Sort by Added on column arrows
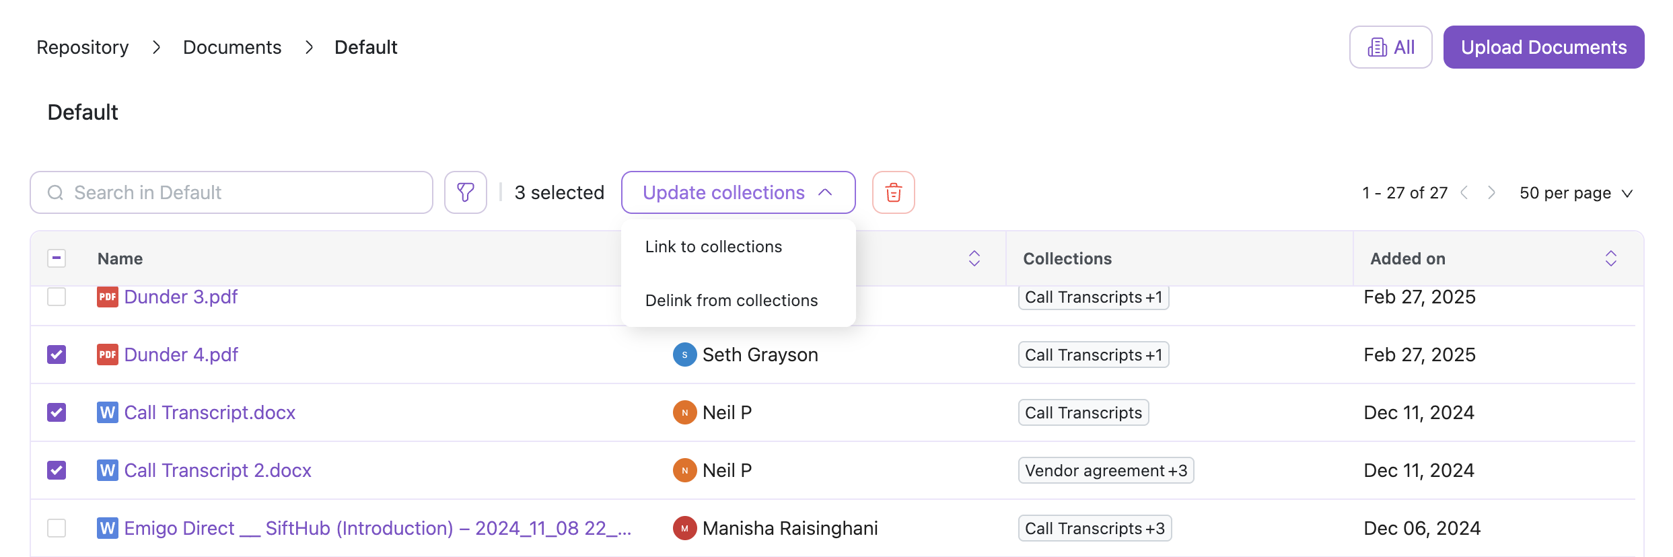1673x557 pixels. pyautogui.click(x=1610, y=258)
